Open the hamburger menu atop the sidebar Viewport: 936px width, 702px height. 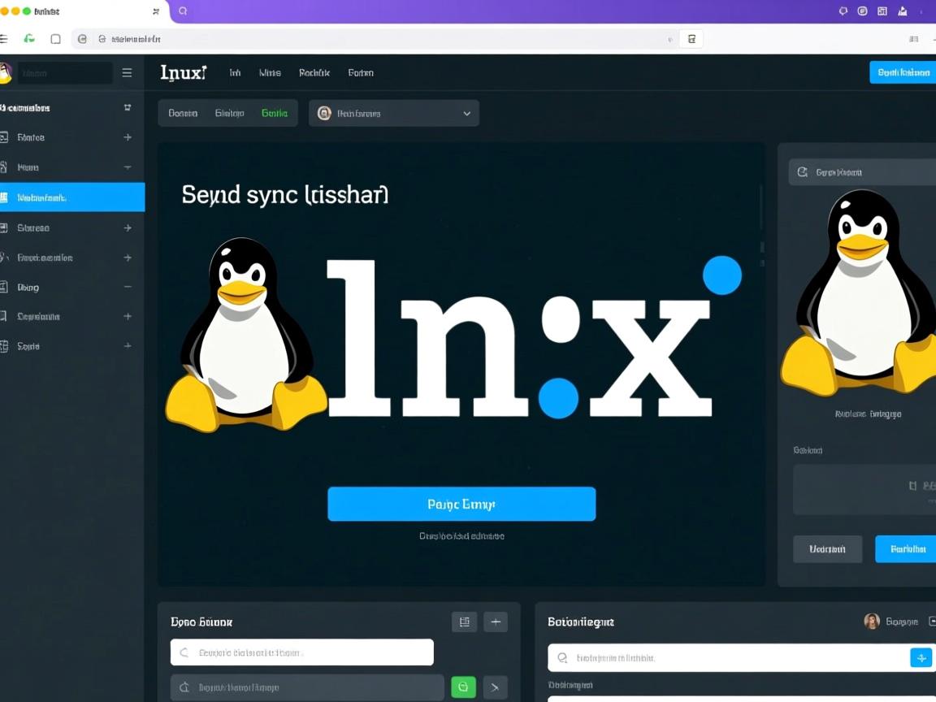point(127,72)
